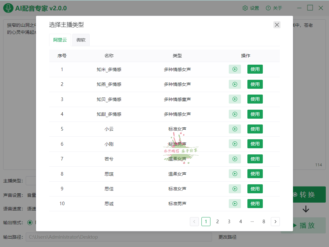This screenshot has width=329, height=247.
Task: Use the 若兮 voice
Action: point(255,159)
